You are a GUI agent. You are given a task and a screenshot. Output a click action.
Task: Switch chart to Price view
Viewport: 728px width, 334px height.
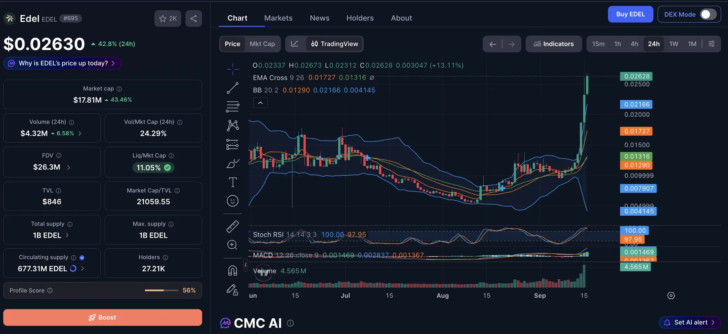tap(233, 44)
